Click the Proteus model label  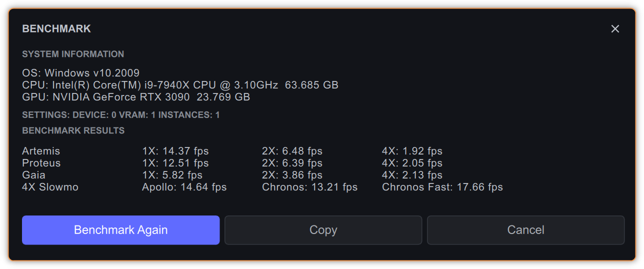click(41, 163)
